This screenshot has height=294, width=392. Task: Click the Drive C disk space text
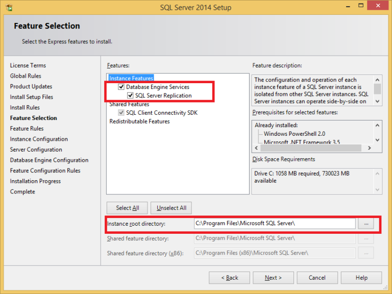point(302,177)
